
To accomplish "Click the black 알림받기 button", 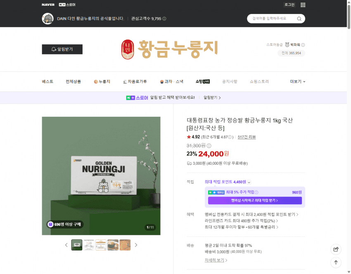I will point(62,49).
